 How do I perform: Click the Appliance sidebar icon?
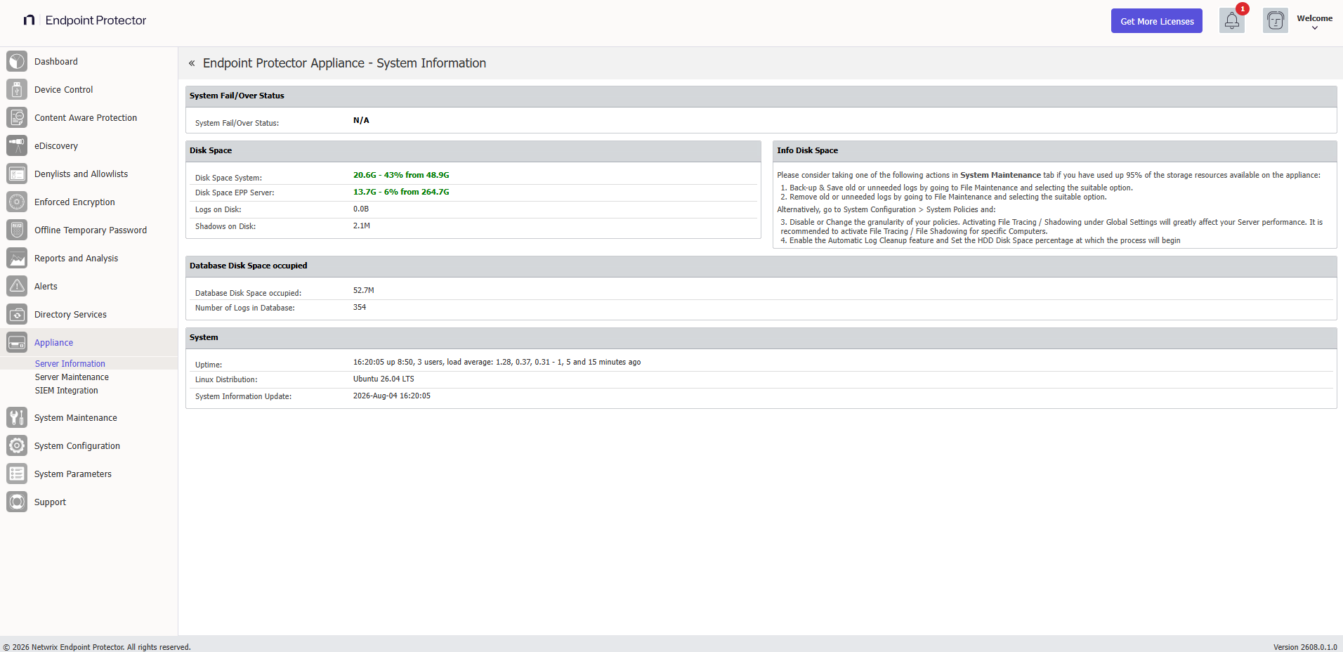tap(17, 342)
